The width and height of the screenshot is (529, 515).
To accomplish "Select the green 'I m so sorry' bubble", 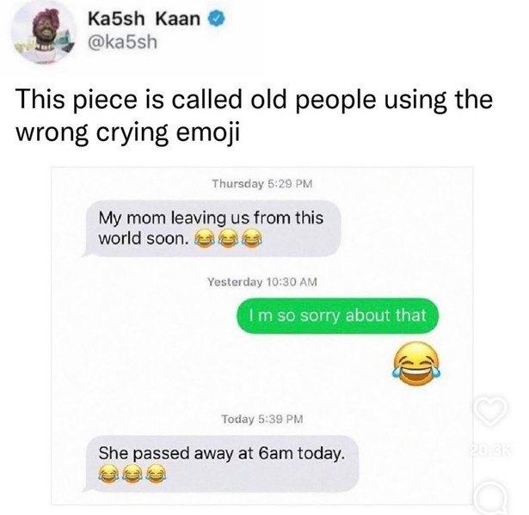I will 338,316.
